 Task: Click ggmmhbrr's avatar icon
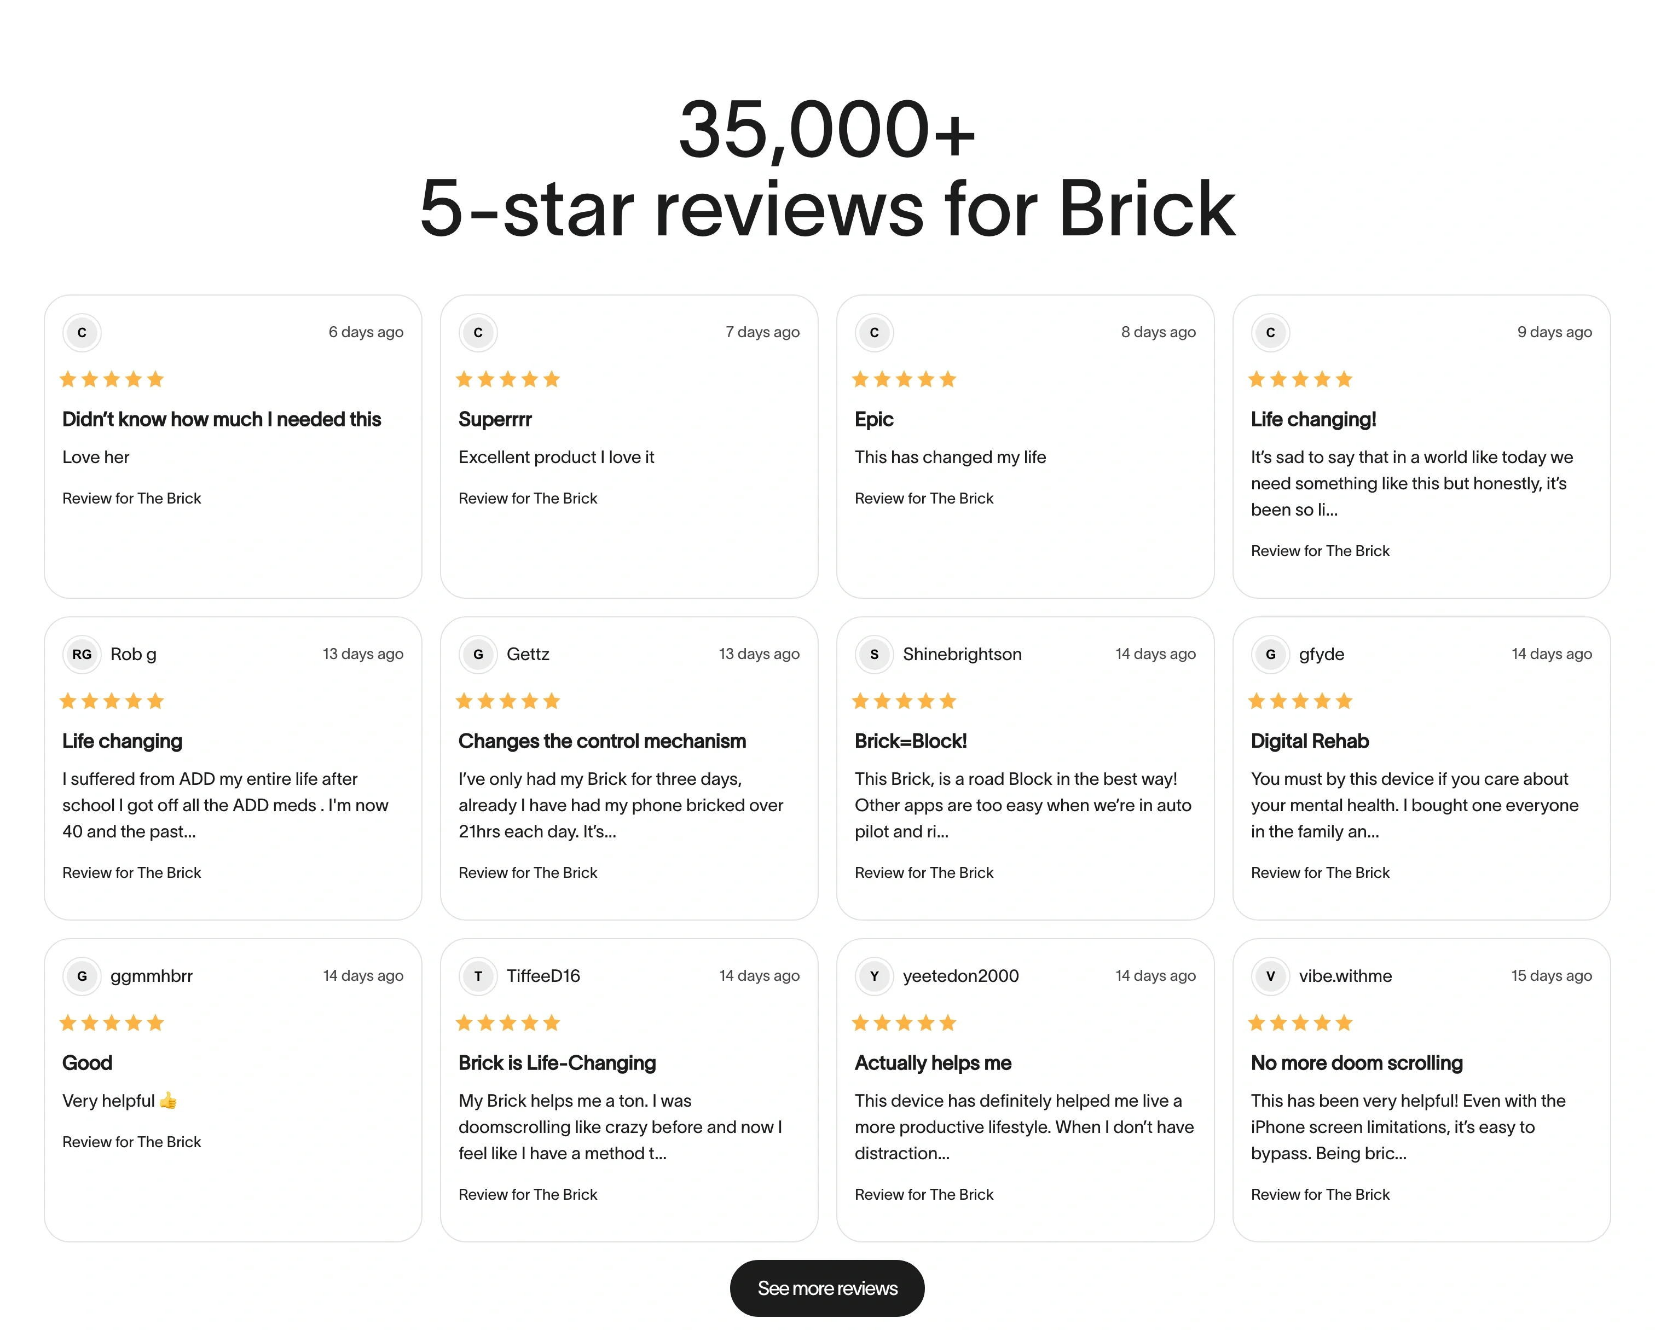[x=82, y=976]
